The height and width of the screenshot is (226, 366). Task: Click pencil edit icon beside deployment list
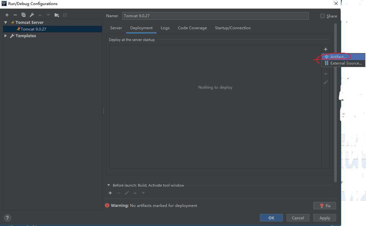point(326,82)
